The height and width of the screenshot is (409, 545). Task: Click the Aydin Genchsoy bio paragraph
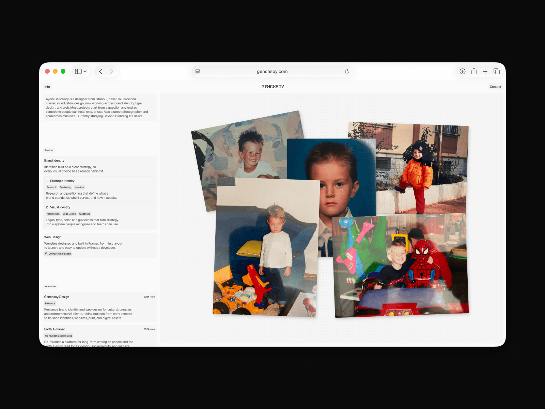pyautogui.click(x=97, y=108)
